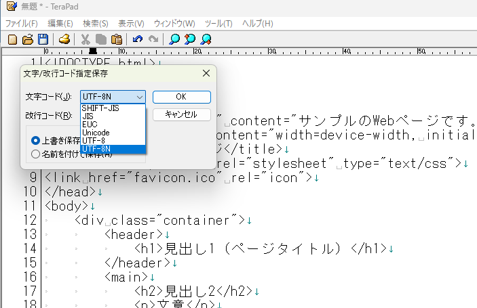Open the 表示(V) menu

[131, 24]
